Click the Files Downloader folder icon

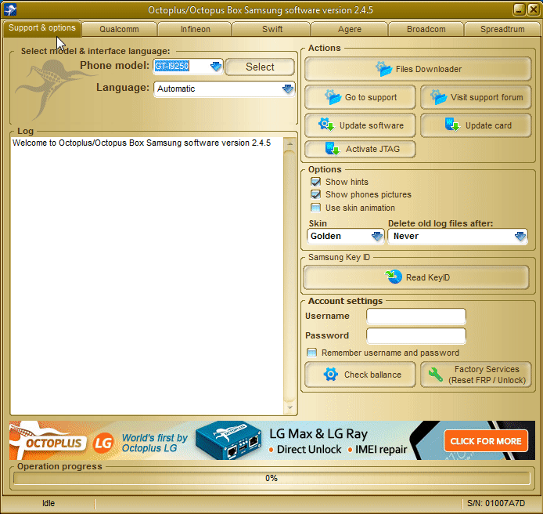coord(383,69)
